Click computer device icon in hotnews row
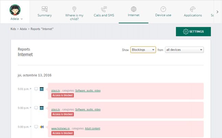Viewport: 222px width, 138px height. coord(36,127)
